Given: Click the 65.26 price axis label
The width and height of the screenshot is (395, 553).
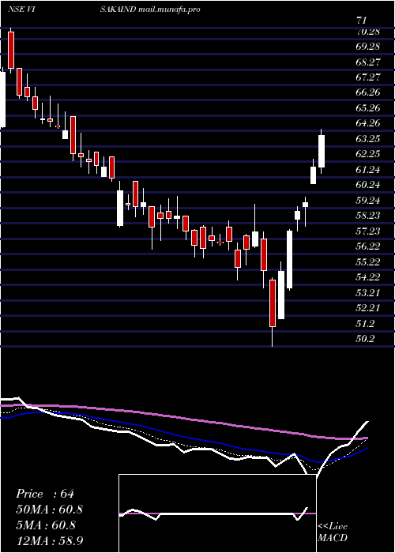Looking at the screenshot, I should click(x=368, y=108).
